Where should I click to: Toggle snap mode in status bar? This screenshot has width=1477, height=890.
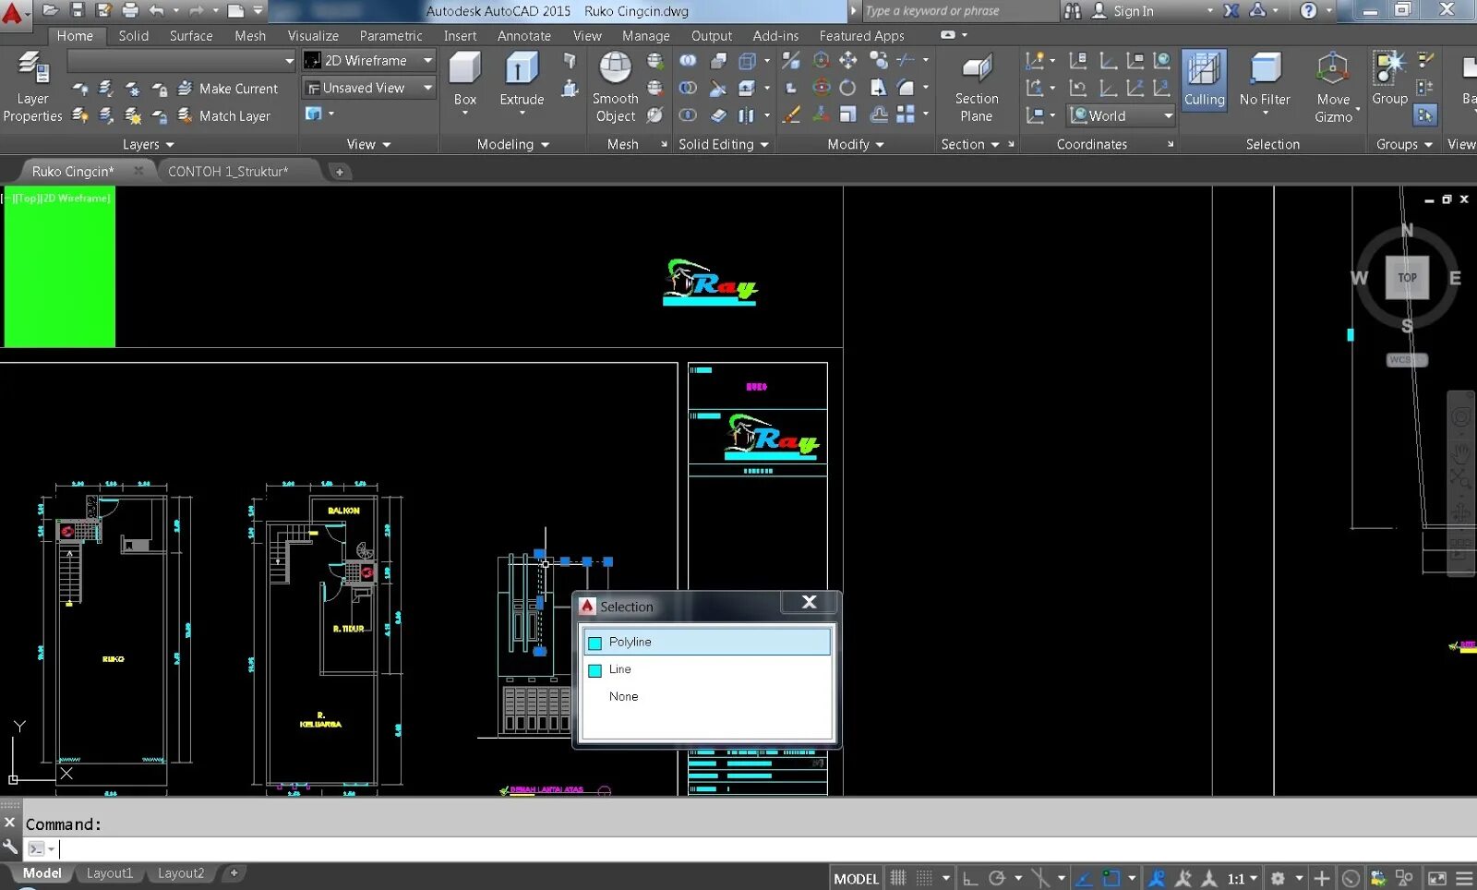pyautogui.click(x=924, y=878)
